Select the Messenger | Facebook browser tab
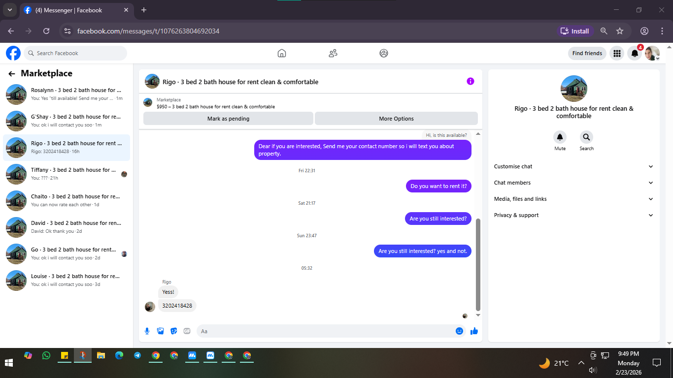The width and height of the screenshot is (673, 378). coord(76,10)
